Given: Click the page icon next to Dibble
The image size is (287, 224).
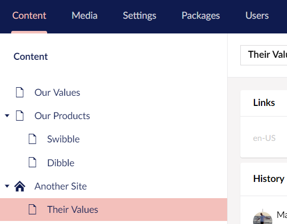Looking at the screenshot, I should [32, 163].
